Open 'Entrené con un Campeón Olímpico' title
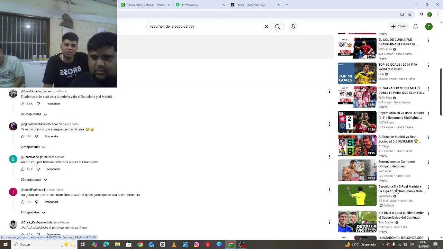Image resolution: width=443 pixels, height=249 pixels. (396, 164)
